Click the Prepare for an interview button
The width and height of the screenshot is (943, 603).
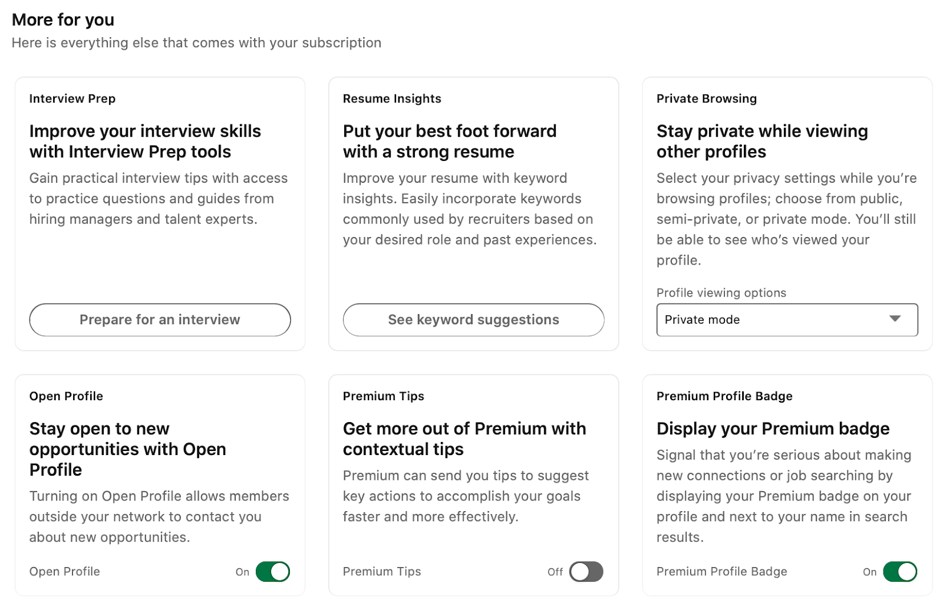coord(160,319)
